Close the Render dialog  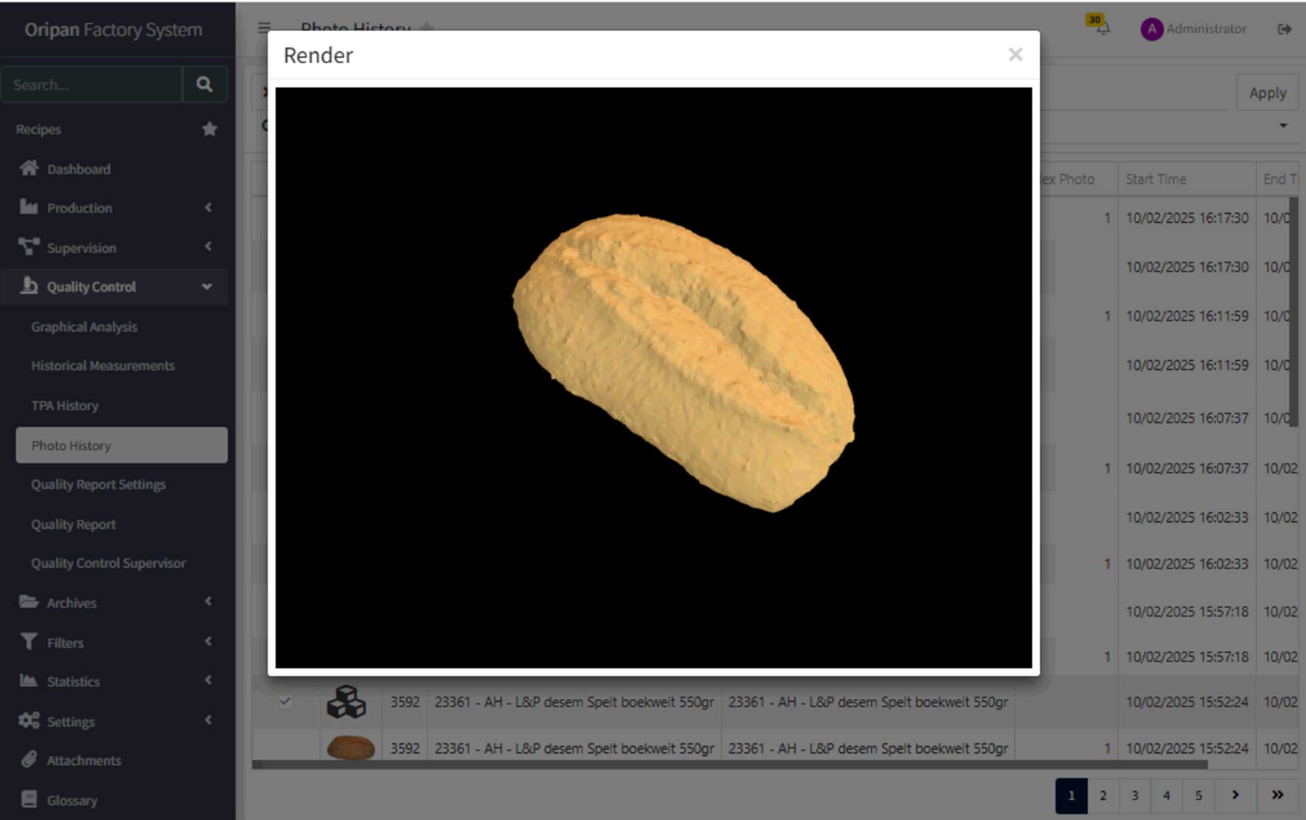1015,55
